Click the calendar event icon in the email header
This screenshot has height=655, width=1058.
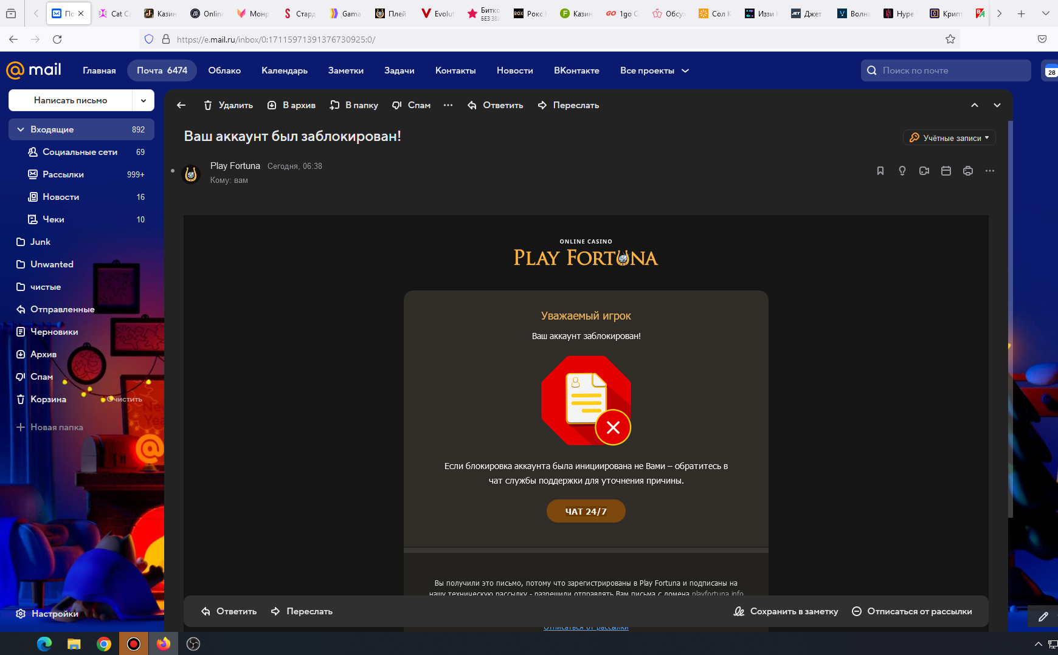[946, 171]
